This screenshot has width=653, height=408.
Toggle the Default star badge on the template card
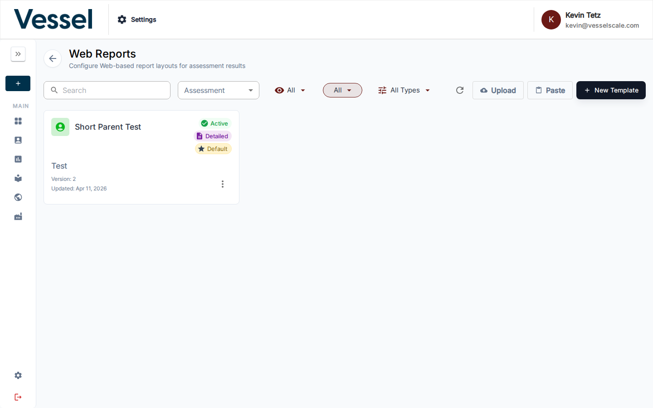[213, 149]
